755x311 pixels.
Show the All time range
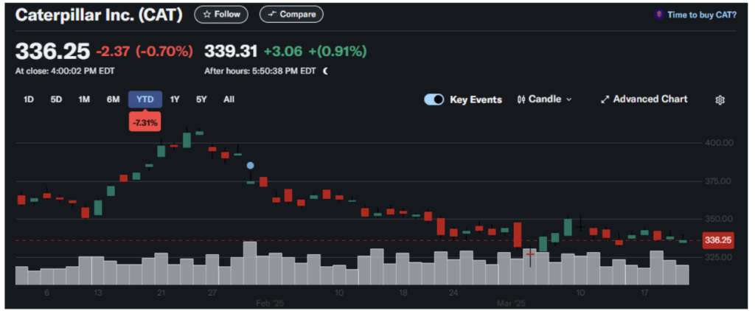(229, 99)
